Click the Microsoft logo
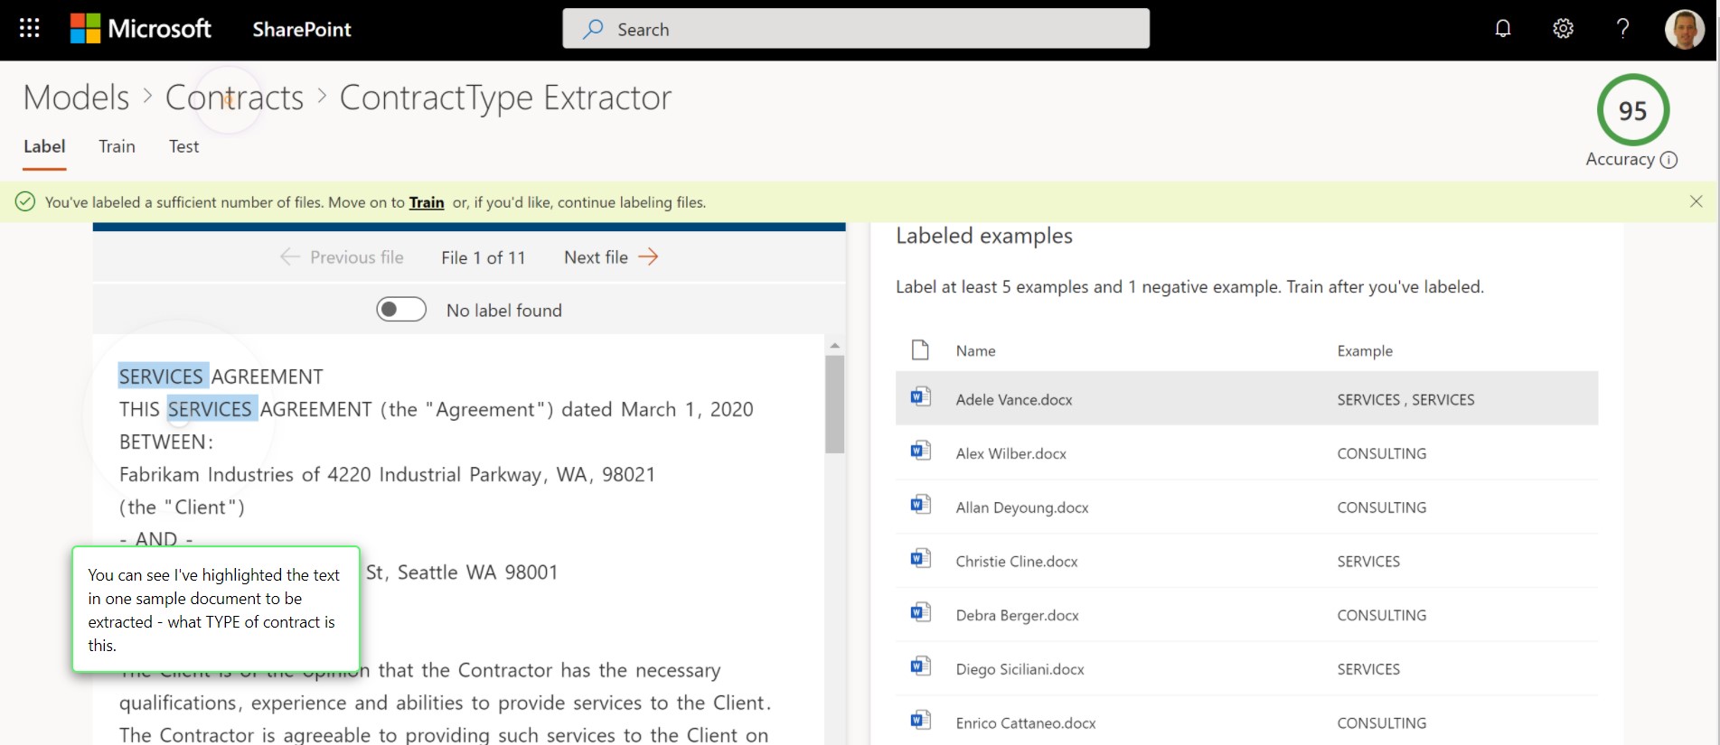Image resolution: width=1720 pixels, height=745 pixels. point(141,29)
